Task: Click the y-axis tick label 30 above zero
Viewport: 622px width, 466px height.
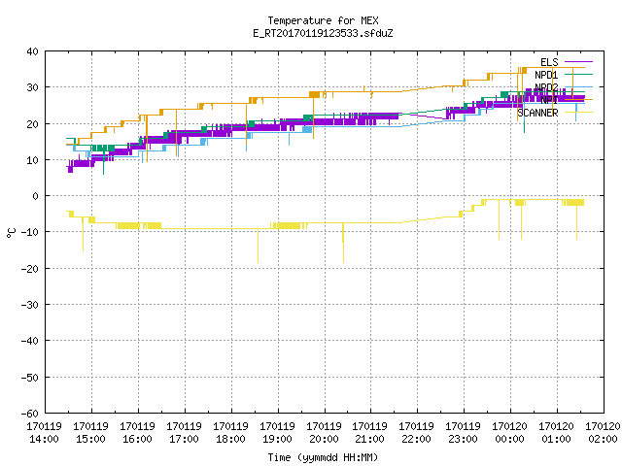Action: click(x=32, y=87)
